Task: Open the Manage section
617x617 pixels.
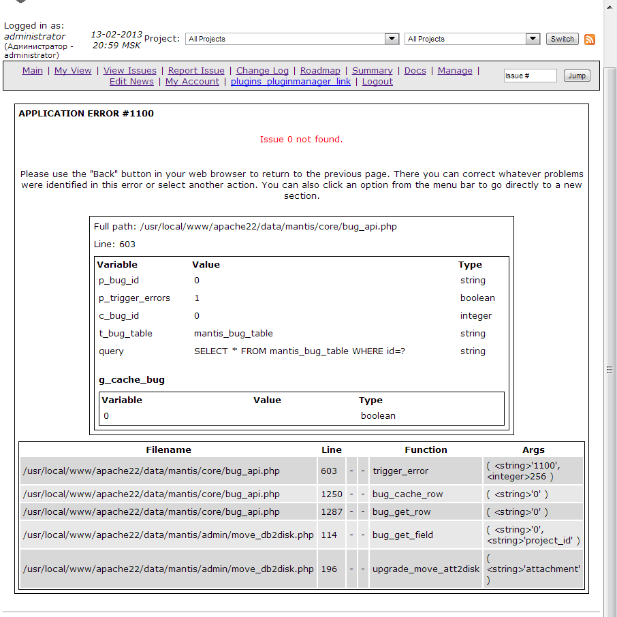Action: coord(455,71)
